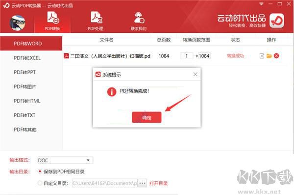The image size is (294, 195).
Task: Open the converted document file icon
Action: [262, 56]
